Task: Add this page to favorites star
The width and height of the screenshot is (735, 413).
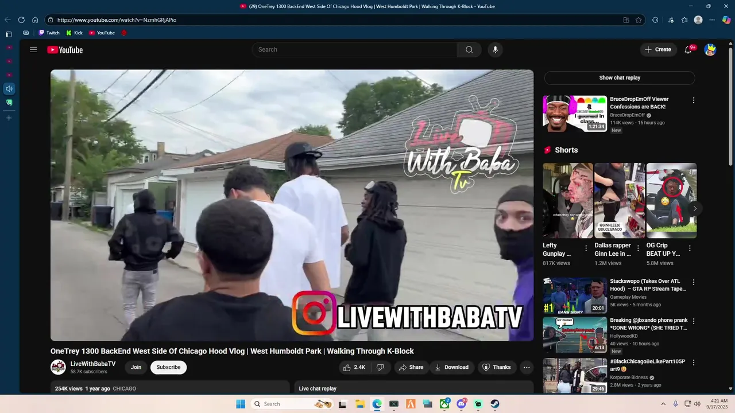Action: [x=639, y=20]
